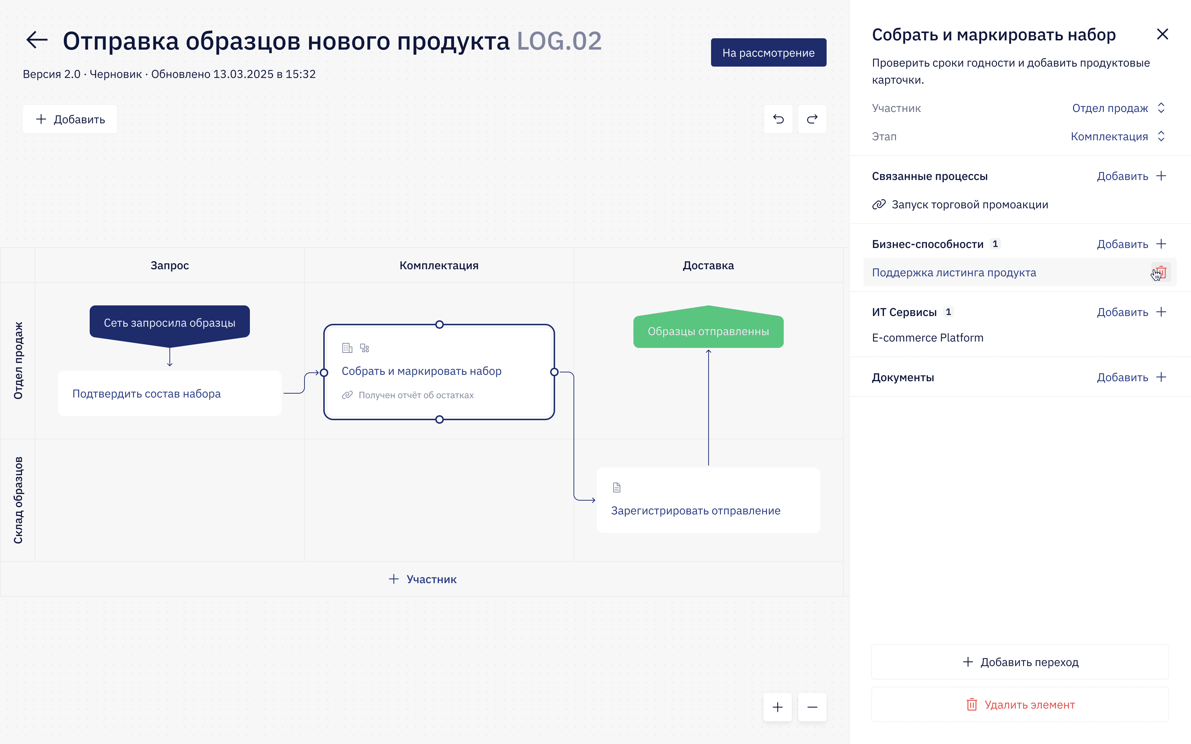The width and height of the screenshot is (1191, 744).
Task: Open the 'Участник' dropdown showing Отдел продаж
Action: click(x=1118, y=108)
